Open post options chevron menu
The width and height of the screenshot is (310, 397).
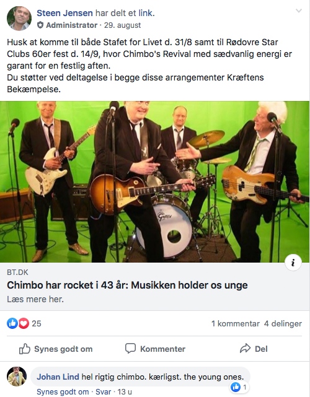tap(299, 11)
